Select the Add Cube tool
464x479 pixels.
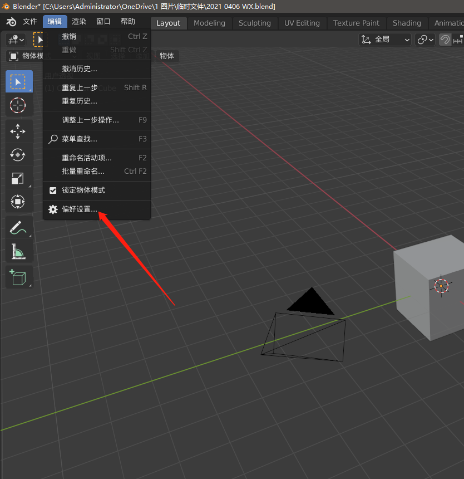pyautogui.click(x=19, y=277)
